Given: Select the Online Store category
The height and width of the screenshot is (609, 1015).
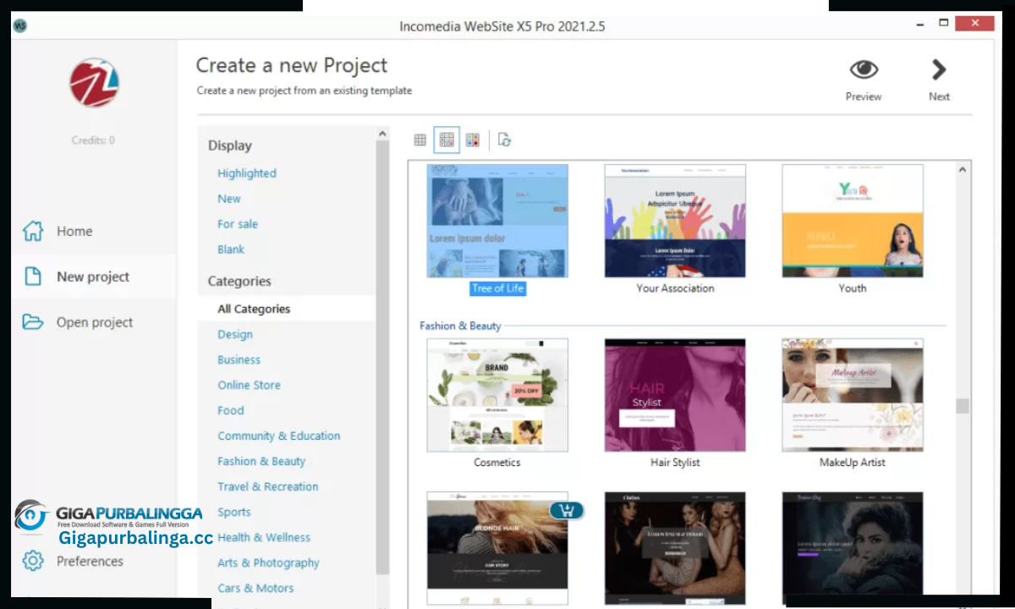Looking at the screenshot, I should coord(250,385).
